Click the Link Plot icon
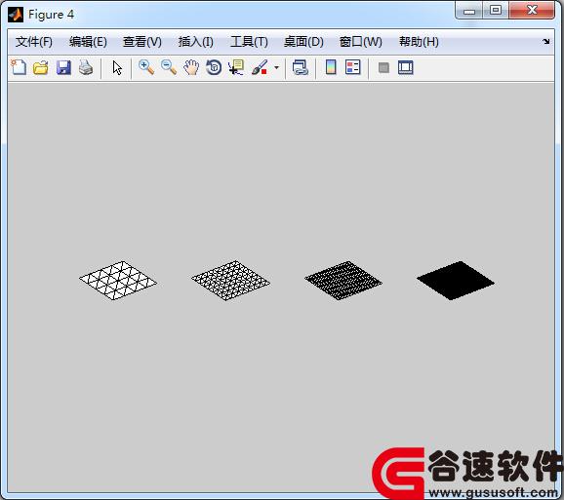The image size is (564, 500). pyautogui.click(x=300, y=67)
